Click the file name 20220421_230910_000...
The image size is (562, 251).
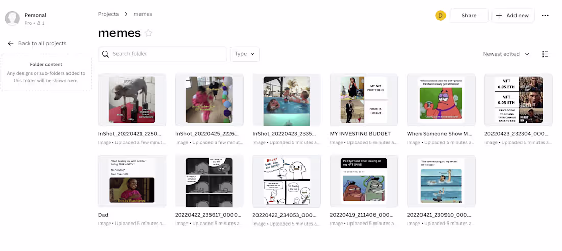(439, 215)
